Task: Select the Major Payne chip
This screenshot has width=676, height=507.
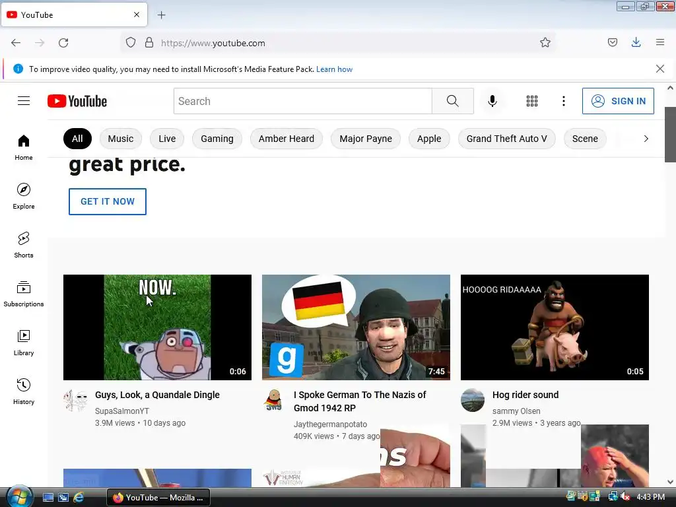Action: (x=366, y=139)
